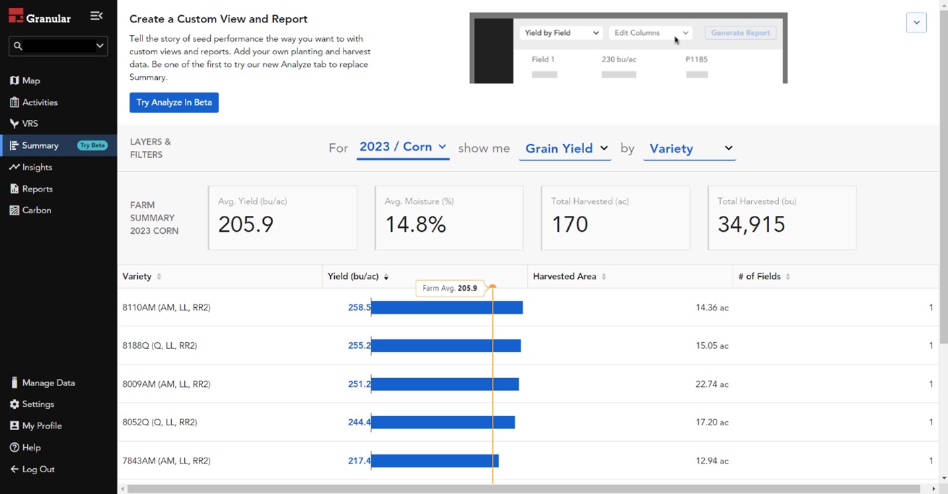Expand the Grain Yield metric dropdown
Viewport: 948px width, 494px height.
tap(565, 148)
